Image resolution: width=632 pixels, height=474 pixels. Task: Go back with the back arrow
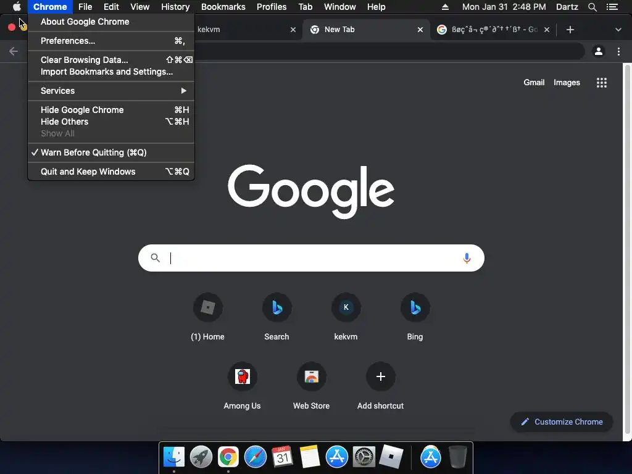(14, 51)
